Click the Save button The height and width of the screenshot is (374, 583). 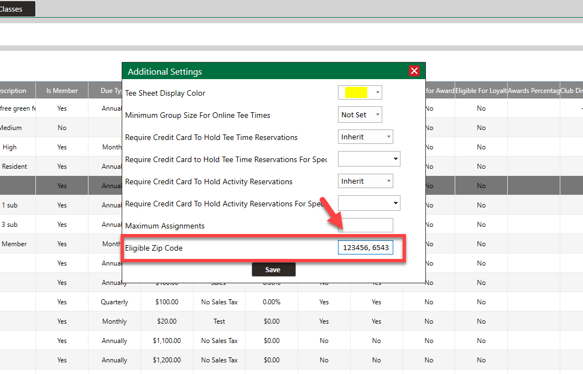[x=273, y=269]
